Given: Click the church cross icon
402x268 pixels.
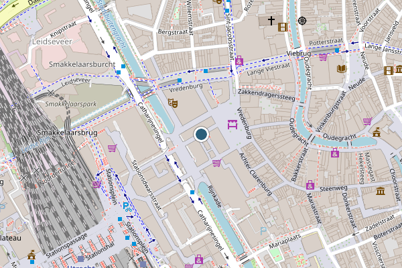Looking at the screenshot, I should (x=271, y=21).
